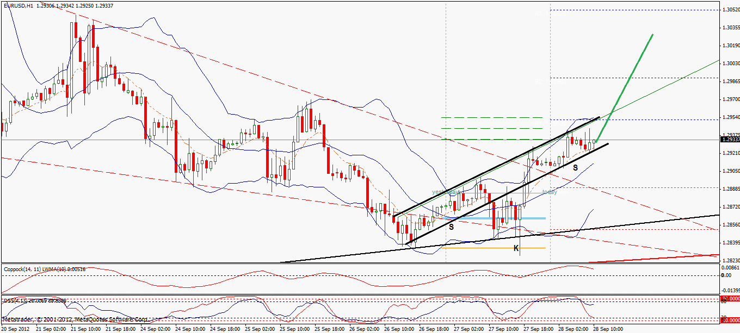Click the 20 Sep 2012 axis label
Viewport: 740px width, 333px height.
(x=16, y=329)
